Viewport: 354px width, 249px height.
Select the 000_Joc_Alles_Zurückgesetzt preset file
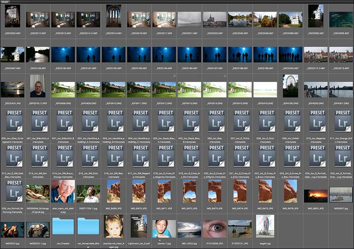14,121
